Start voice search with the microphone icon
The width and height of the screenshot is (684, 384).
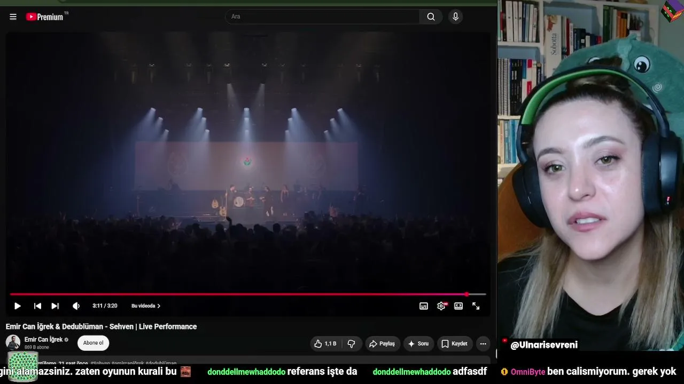455,17
